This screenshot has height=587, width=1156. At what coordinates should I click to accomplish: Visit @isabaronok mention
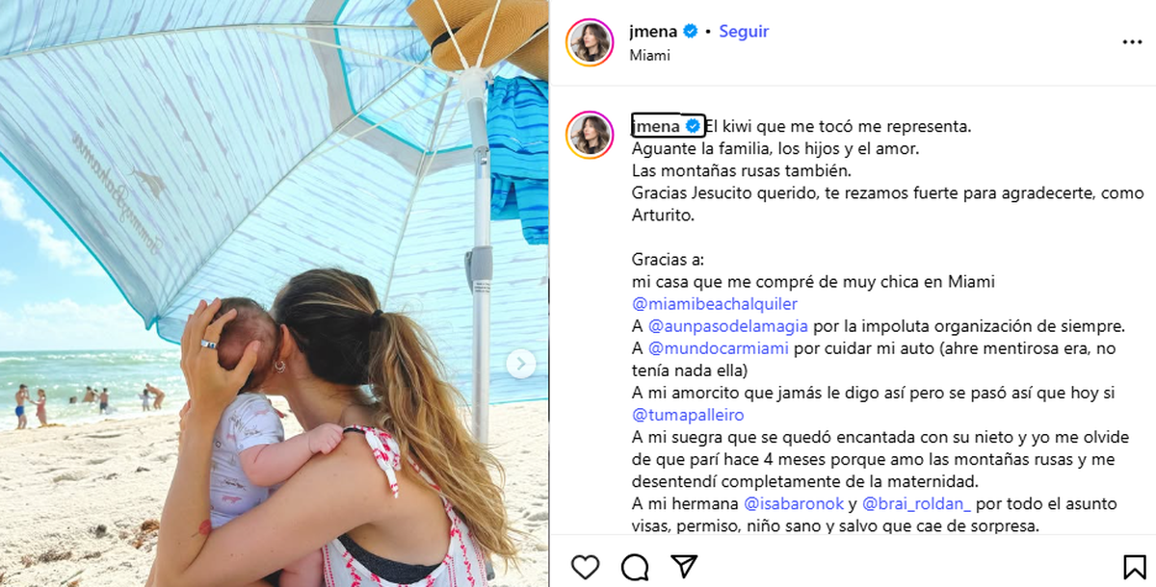click(x=794, y=503)
